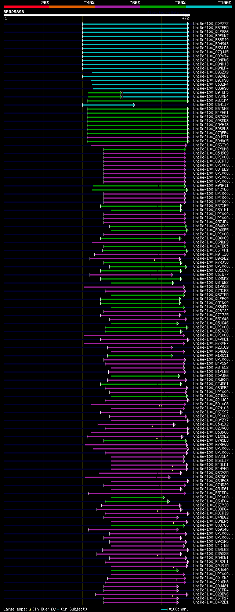This screenshot has height=612, width=235.
Task: Select the UniRef100_Q9K3P5 label
Action: click(x=211, y=541)
